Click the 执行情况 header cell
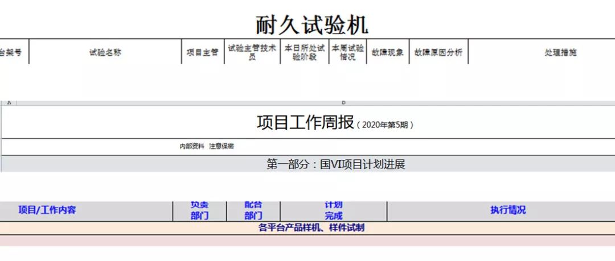This screenshot has height=261, width=615. (507, 210)
